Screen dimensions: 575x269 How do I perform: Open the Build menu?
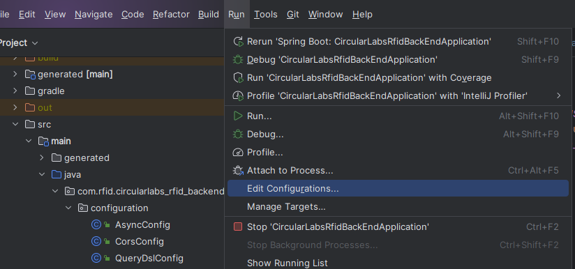209,14
